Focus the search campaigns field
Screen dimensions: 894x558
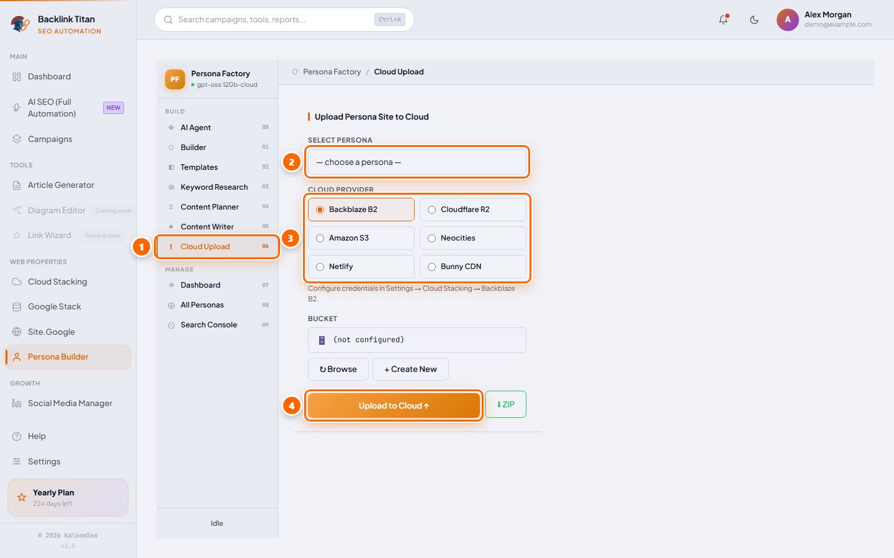tap(284, 20)
